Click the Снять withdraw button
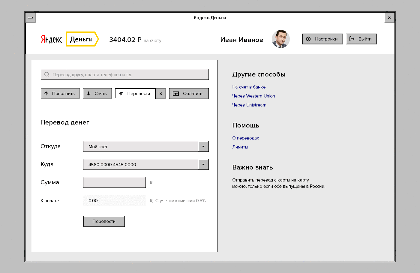The width and height of the screenshot is (420, 273). tap(97, 94)
